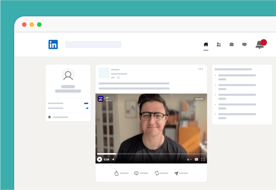Open the post's three-dot menu
Screen dimensions: 276x190
click(x=200, y=69)
